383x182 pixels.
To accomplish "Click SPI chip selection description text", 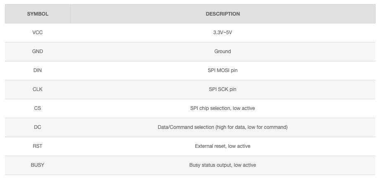I will 222,108.
